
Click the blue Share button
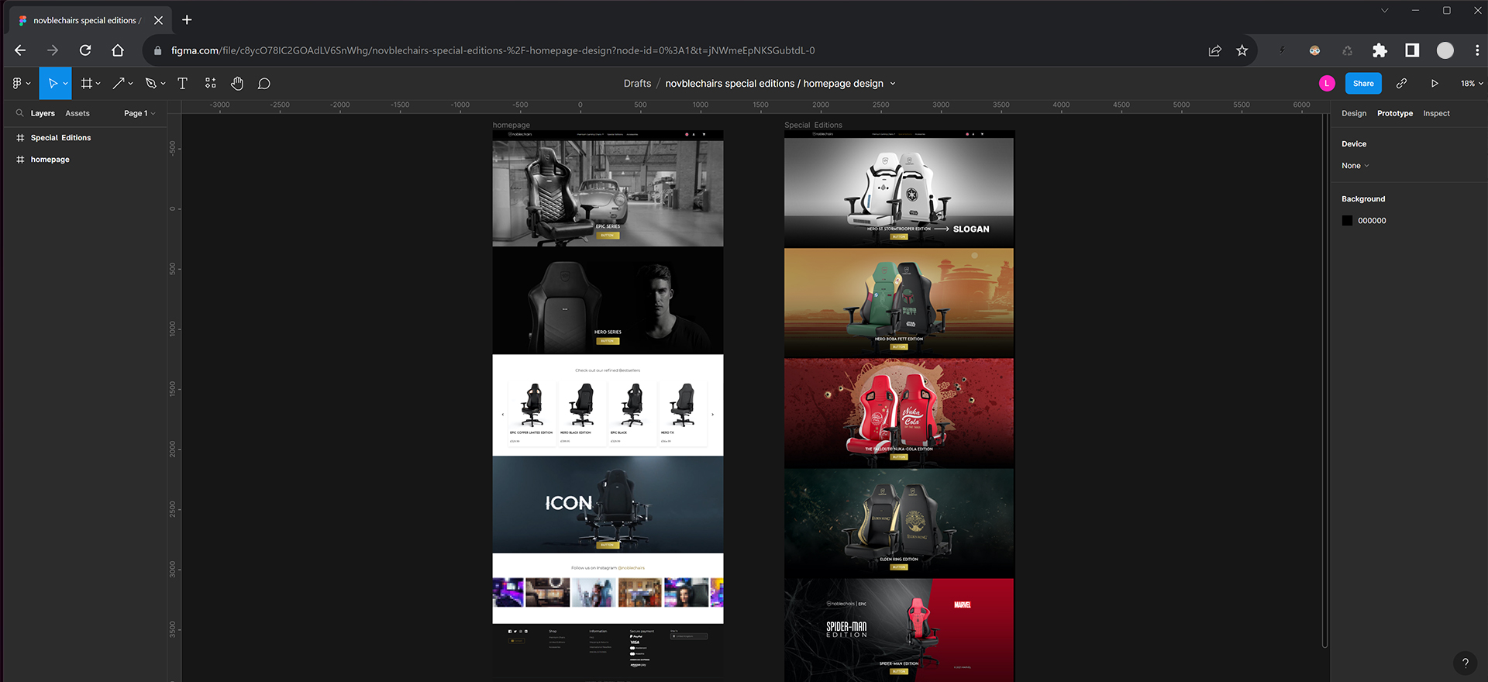pyautogui.click(x=1363, y=84)
